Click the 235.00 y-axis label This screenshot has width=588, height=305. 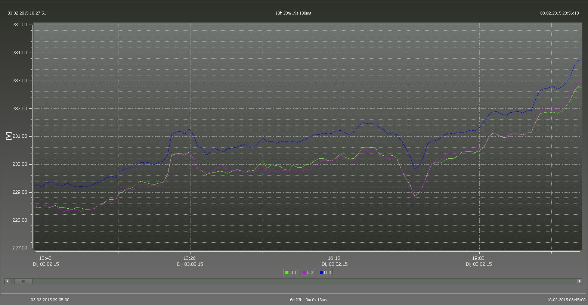pyautogui.click(x=20, y=25)
